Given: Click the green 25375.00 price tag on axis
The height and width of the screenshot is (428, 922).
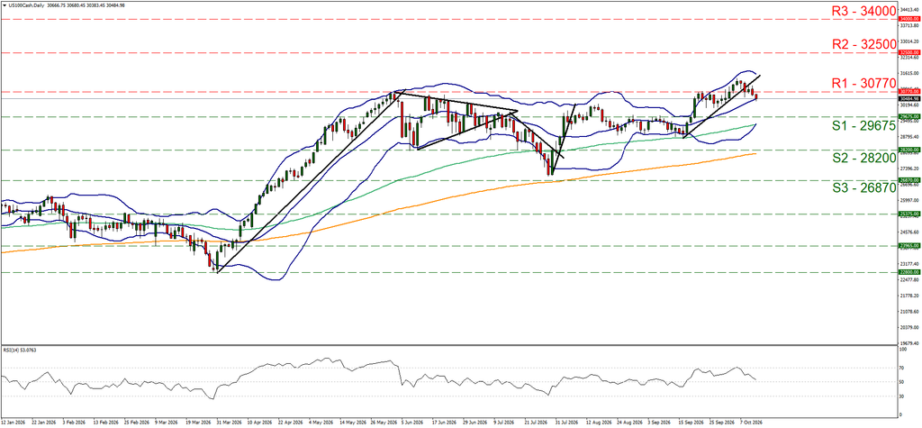Looking at the screenshot, I should tap(909, 214).
